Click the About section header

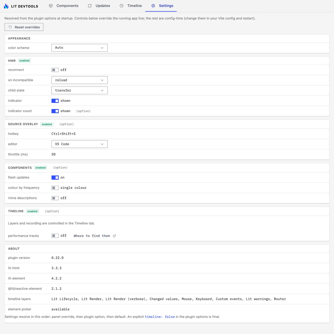[x=14, y=249]
